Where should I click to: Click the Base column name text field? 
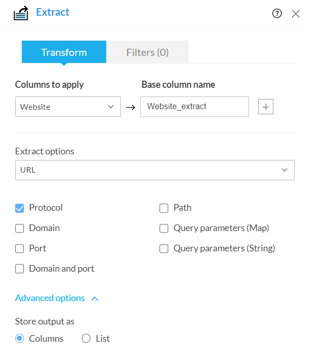point(195,107)
